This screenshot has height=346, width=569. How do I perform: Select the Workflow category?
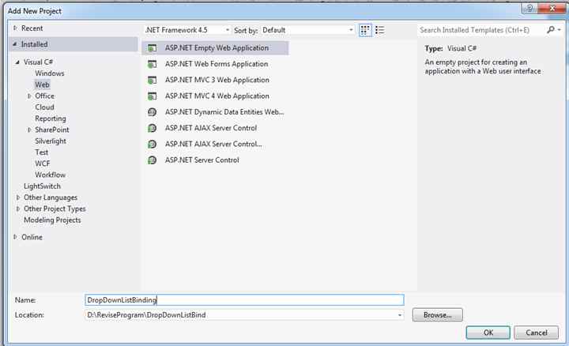[50, 175]
